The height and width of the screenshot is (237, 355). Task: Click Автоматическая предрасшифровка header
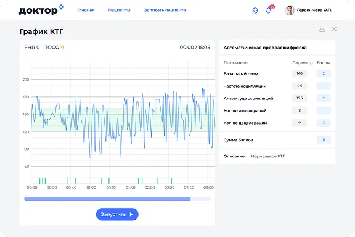pos(265,48)
